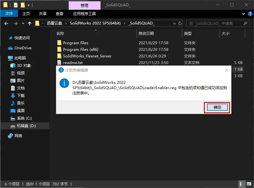The width and height of the screenshot is (254, 188).
Task: Click SolidWorks 2022 SP5(64bit) breadcrumb
Action: click(x=95, y=23)
